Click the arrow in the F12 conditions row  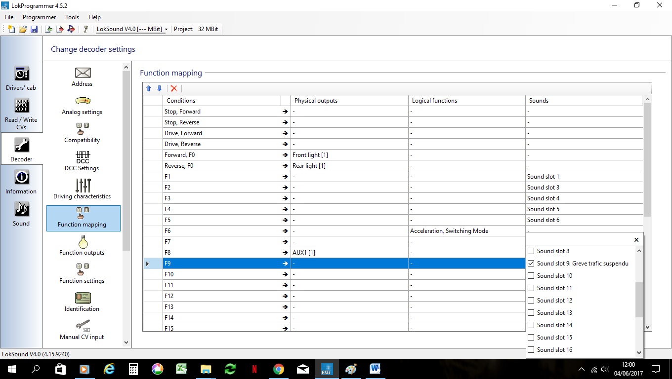(285, 296)
